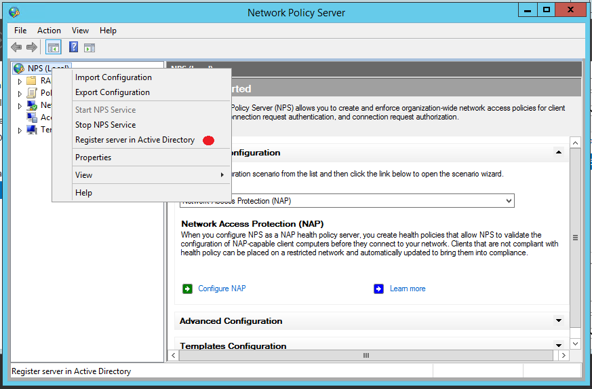Open the File menu
This screenshot has width=592, height=389.
(20, 31)
